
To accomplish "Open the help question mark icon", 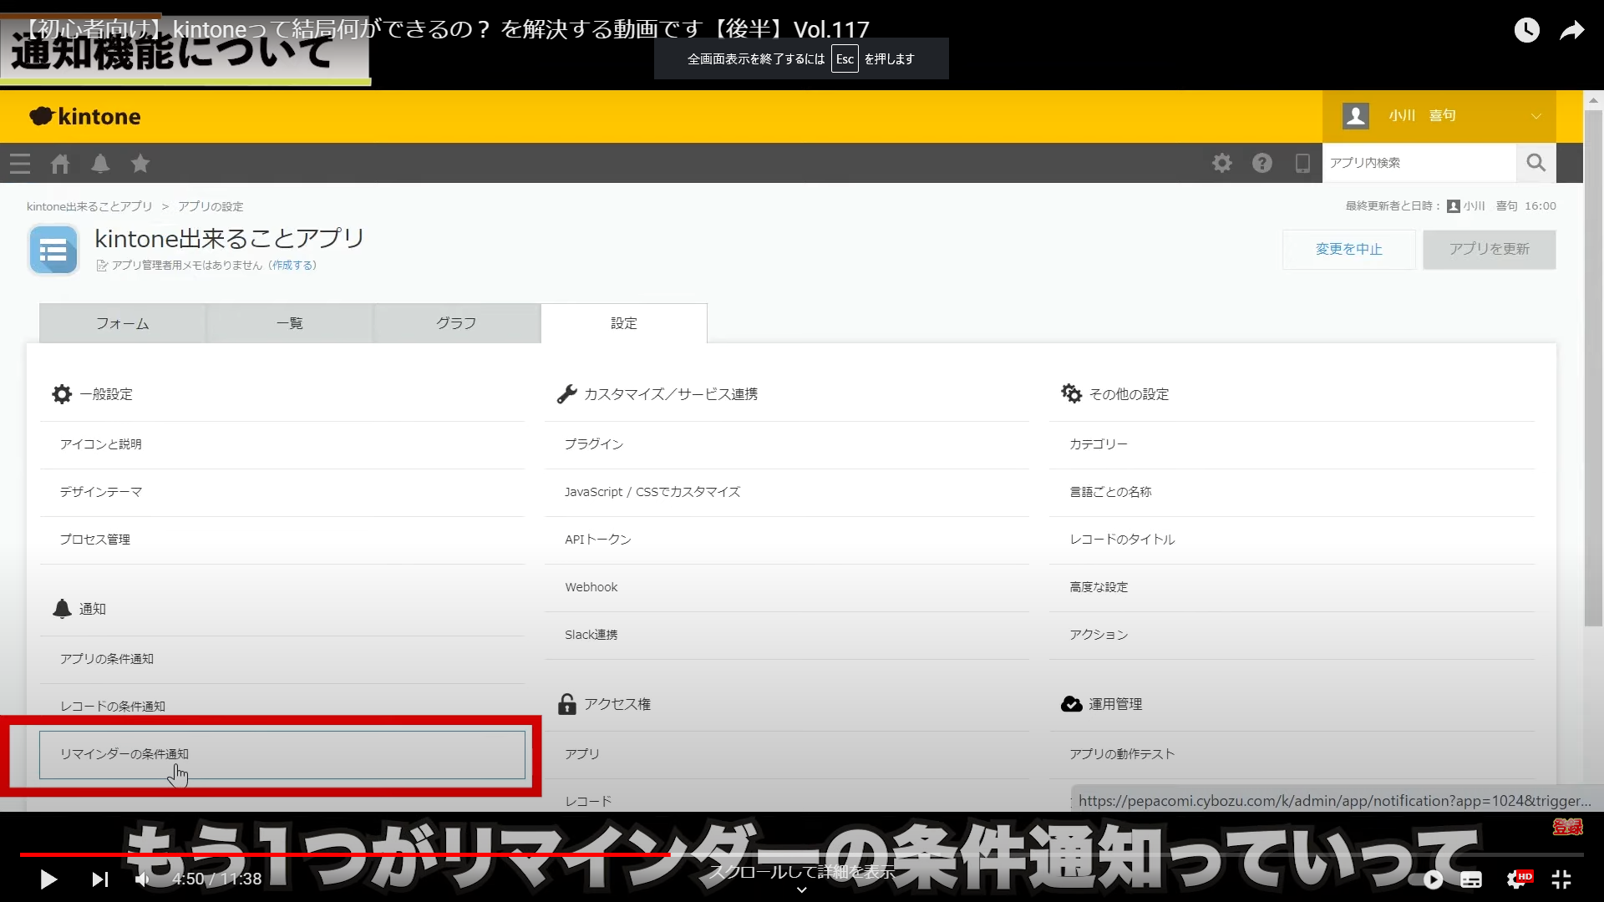I will (1262, 163).
